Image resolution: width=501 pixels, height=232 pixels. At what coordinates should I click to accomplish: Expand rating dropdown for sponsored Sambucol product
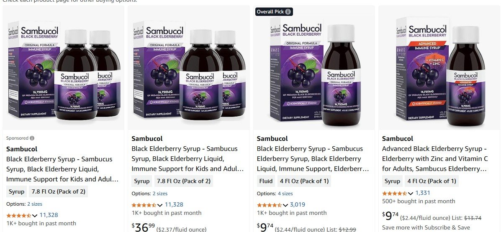click(x=35, y=216)
